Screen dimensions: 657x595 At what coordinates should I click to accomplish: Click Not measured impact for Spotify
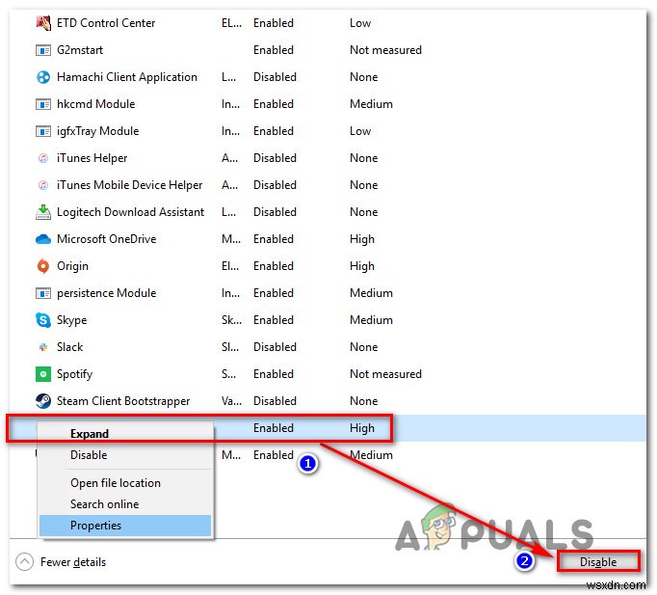pos(385,374)
